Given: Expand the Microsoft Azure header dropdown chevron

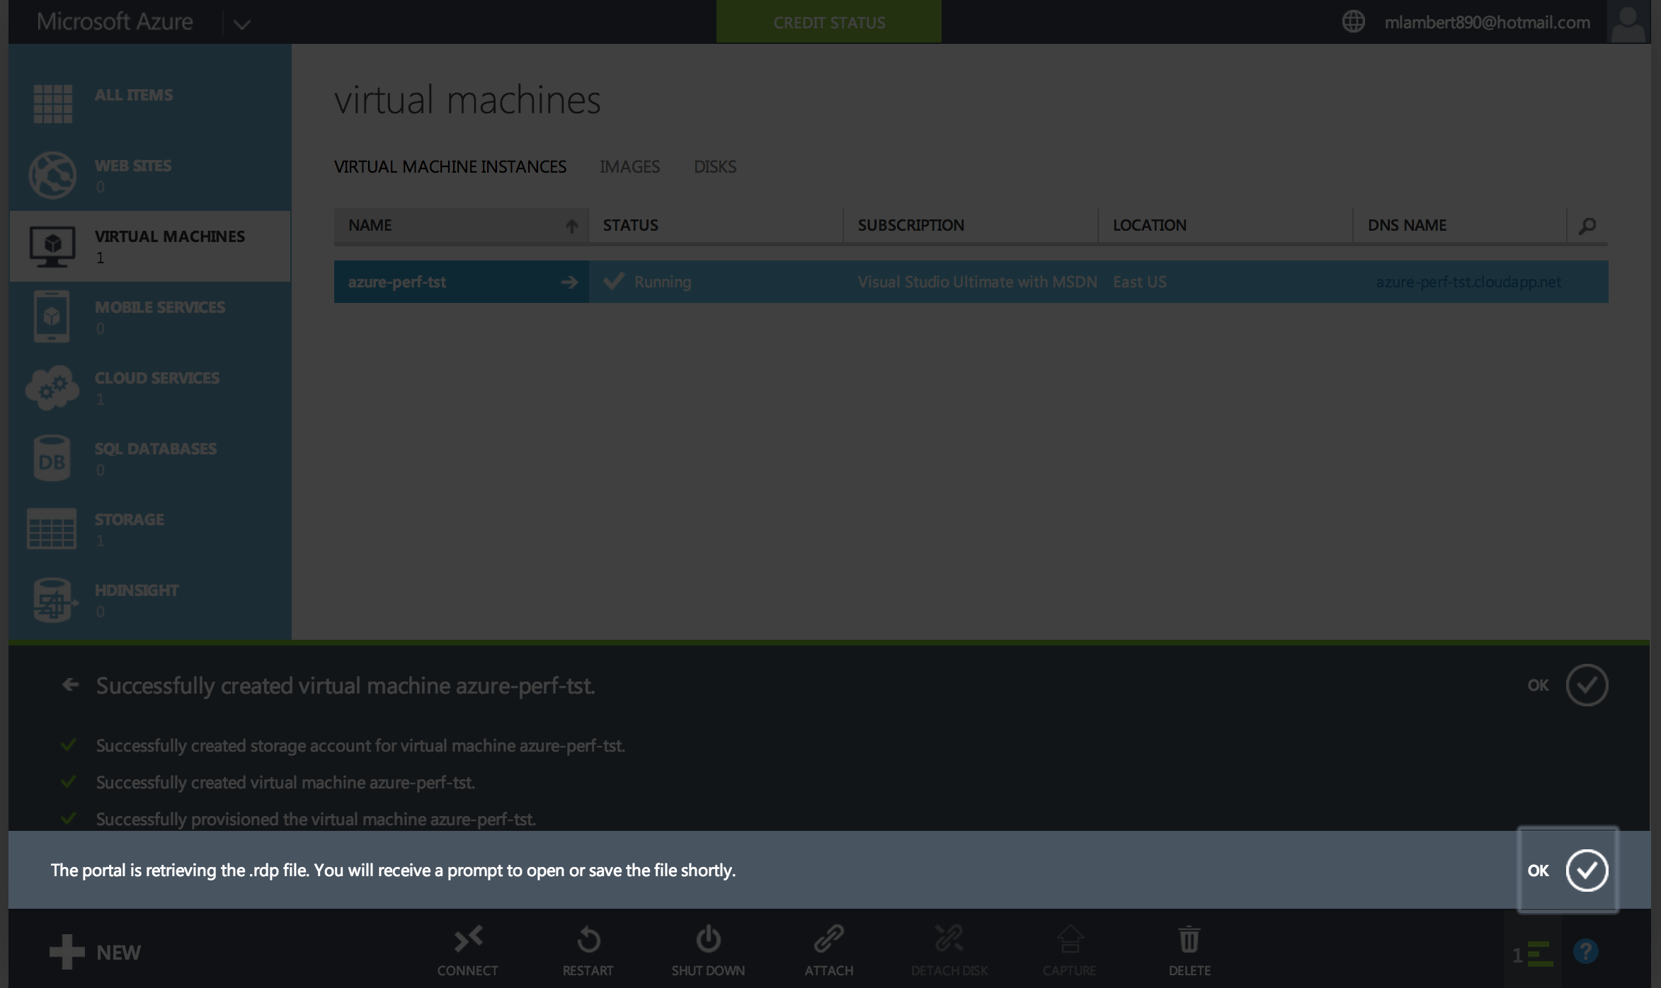Looking at the screenshot, I should tap(241, 25).
